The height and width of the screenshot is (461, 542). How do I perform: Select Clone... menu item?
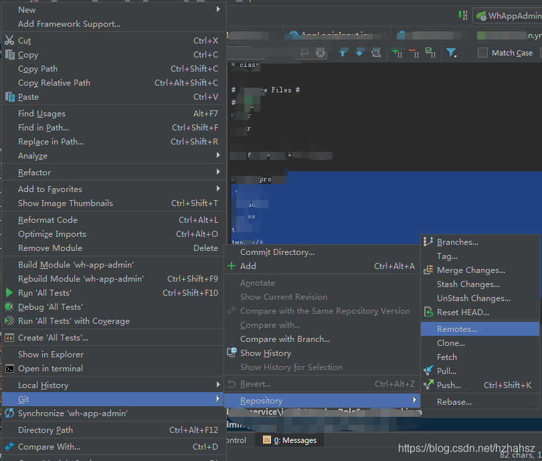click(480, 343)
